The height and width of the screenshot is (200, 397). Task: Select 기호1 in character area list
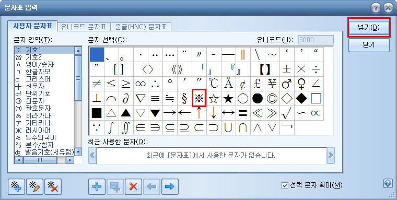(44, 50)
